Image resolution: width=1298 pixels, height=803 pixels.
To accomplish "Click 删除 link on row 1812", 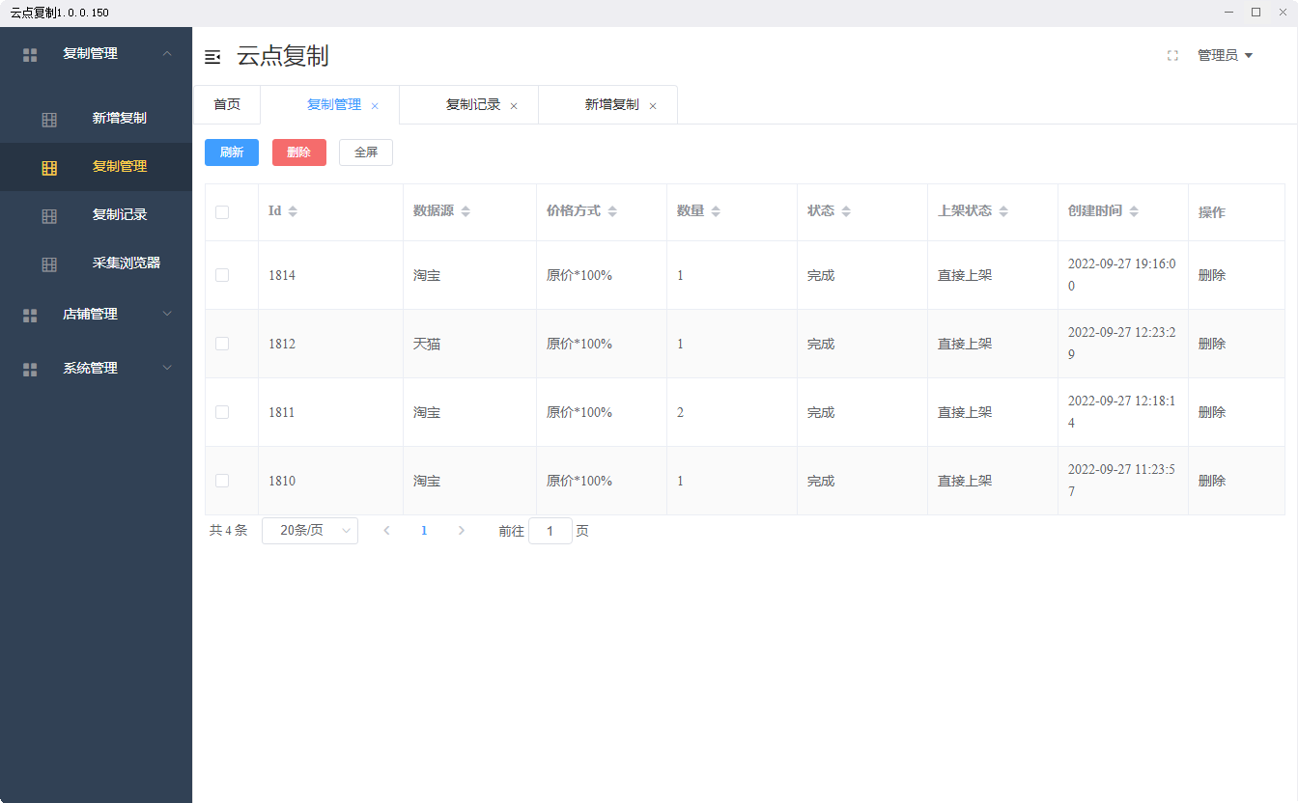I will [1212, 343].
